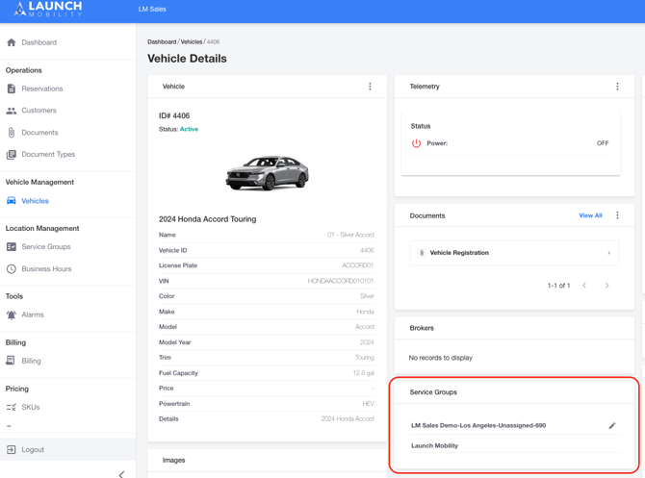Click the License Plate value ACCORD01
The image size is (645, 478).
357,265
